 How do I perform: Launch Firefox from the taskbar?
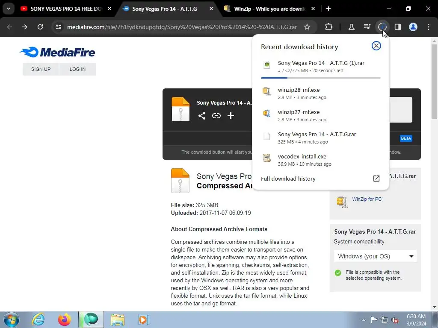click(x=65, y=319)
